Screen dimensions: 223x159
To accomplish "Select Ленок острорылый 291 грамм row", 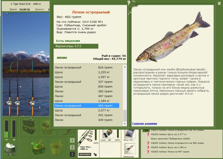I will 86,115.
